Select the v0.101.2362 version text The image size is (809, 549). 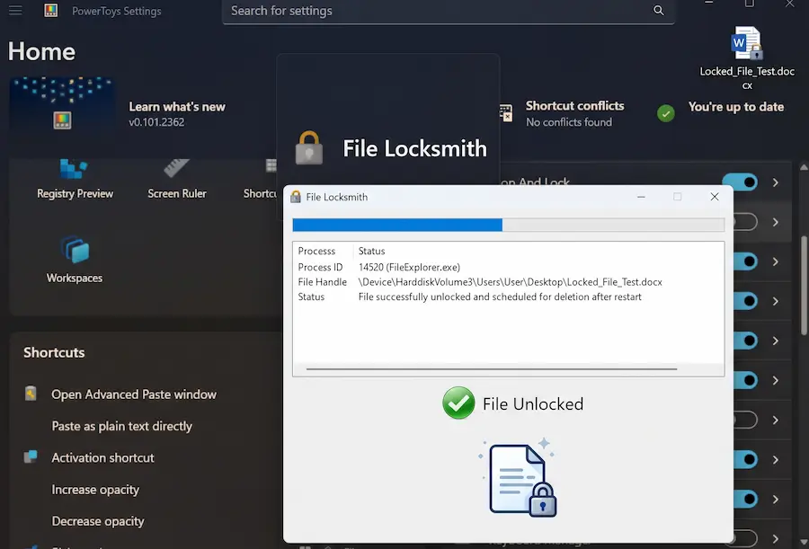(156, 122)
